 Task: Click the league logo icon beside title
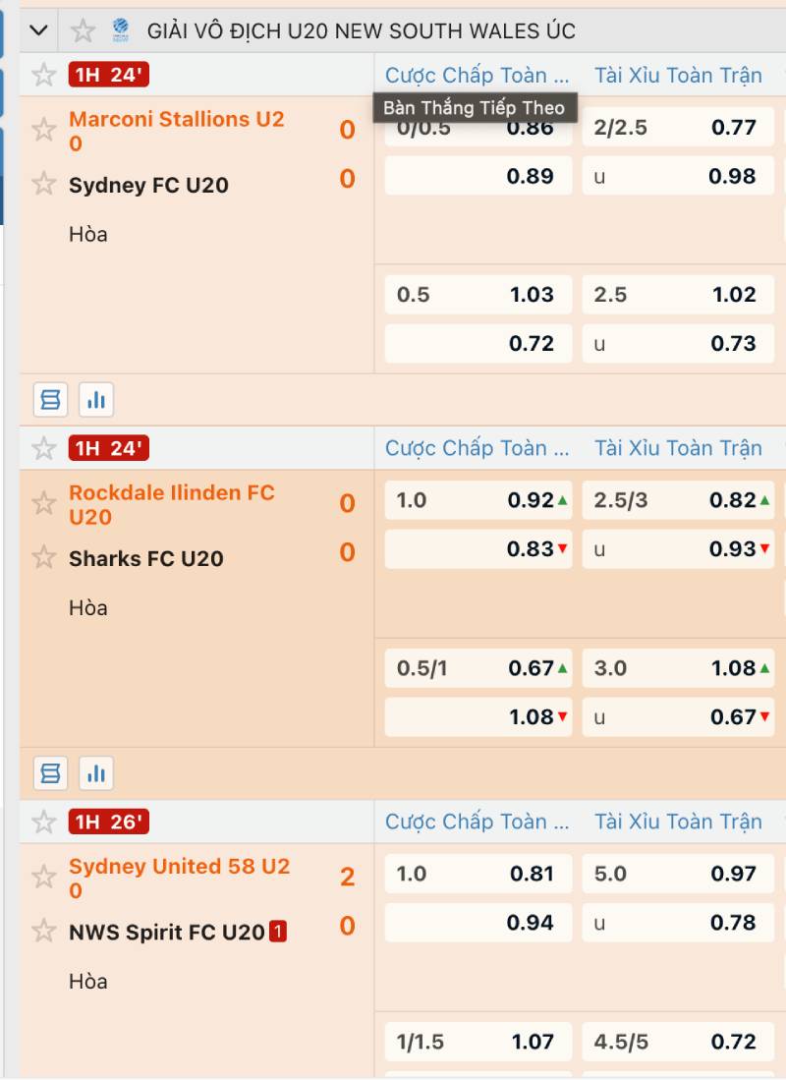point(121,30)
